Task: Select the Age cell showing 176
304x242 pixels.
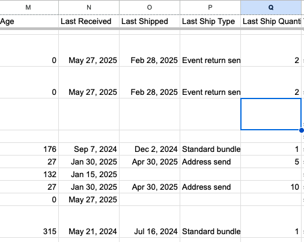Action: [x=29, y=149]
